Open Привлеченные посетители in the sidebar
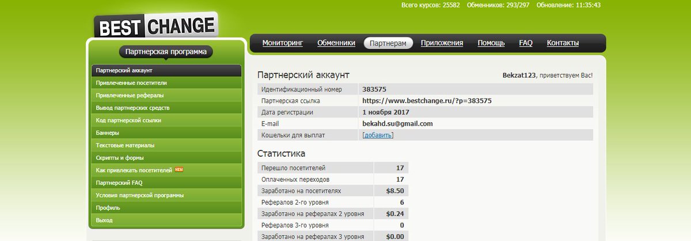The image size is (691, 241). coord(166,83)
